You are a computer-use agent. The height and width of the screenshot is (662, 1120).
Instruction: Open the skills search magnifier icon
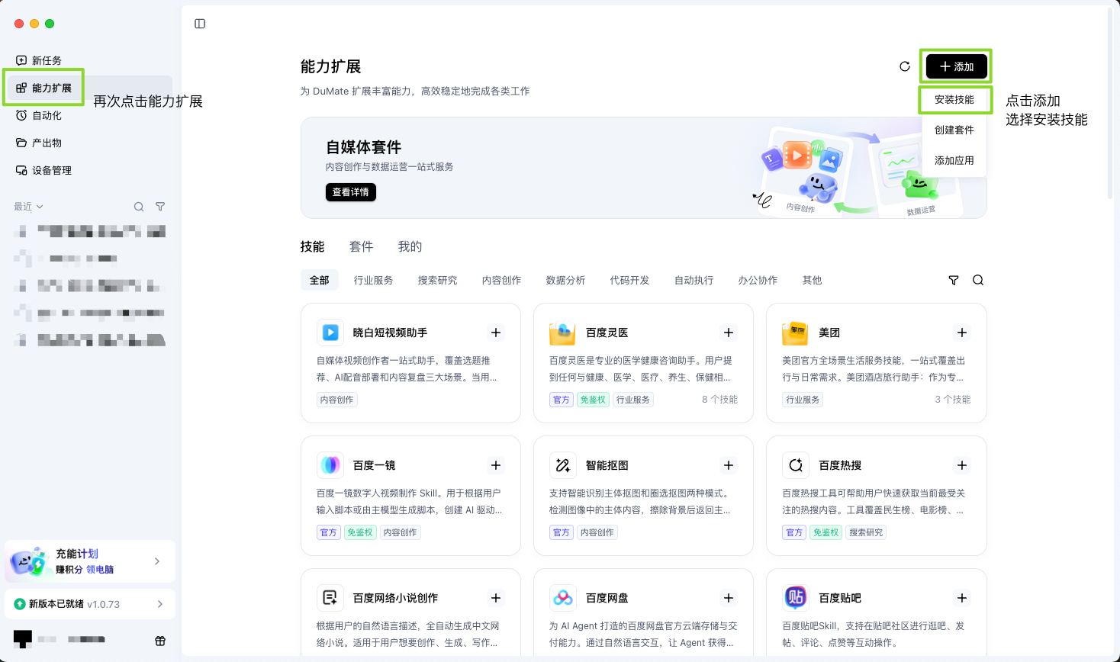click(x=978, y=280)
